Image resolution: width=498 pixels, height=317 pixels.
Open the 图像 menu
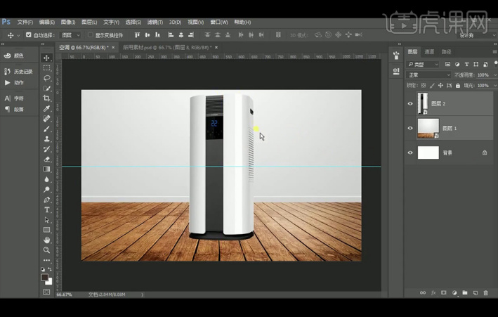coord(68,22)
